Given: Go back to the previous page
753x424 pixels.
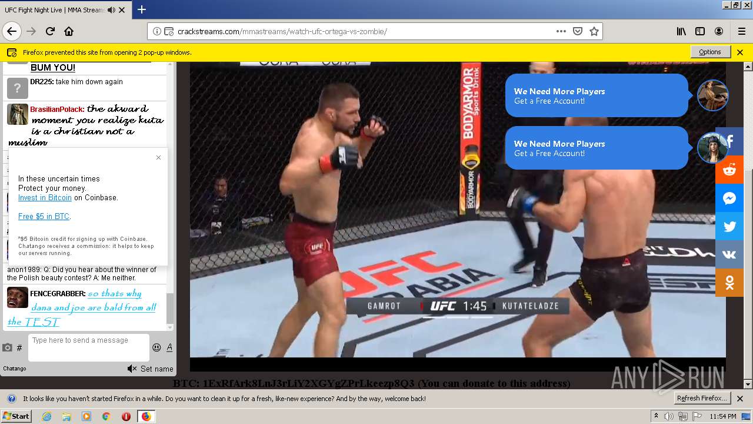Looking at the screenshot, I should (x=12, y=31).
